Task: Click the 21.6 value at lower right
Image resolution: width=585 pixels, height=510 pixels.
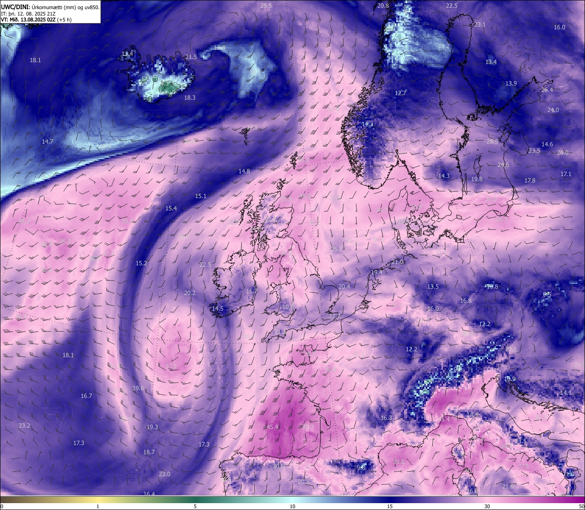Action: coord(507,486)
